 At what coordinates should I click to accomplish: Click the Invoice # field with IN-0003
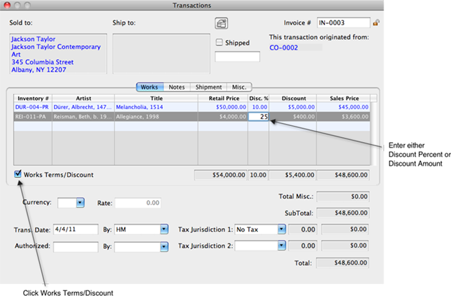[343, 23]
